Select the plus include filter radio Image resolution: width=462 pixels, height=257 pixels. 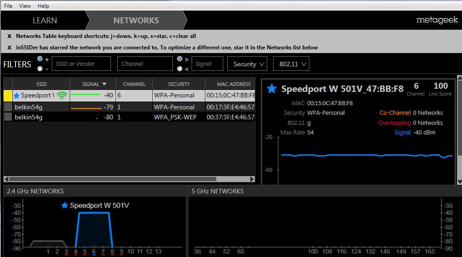[40, 59]
